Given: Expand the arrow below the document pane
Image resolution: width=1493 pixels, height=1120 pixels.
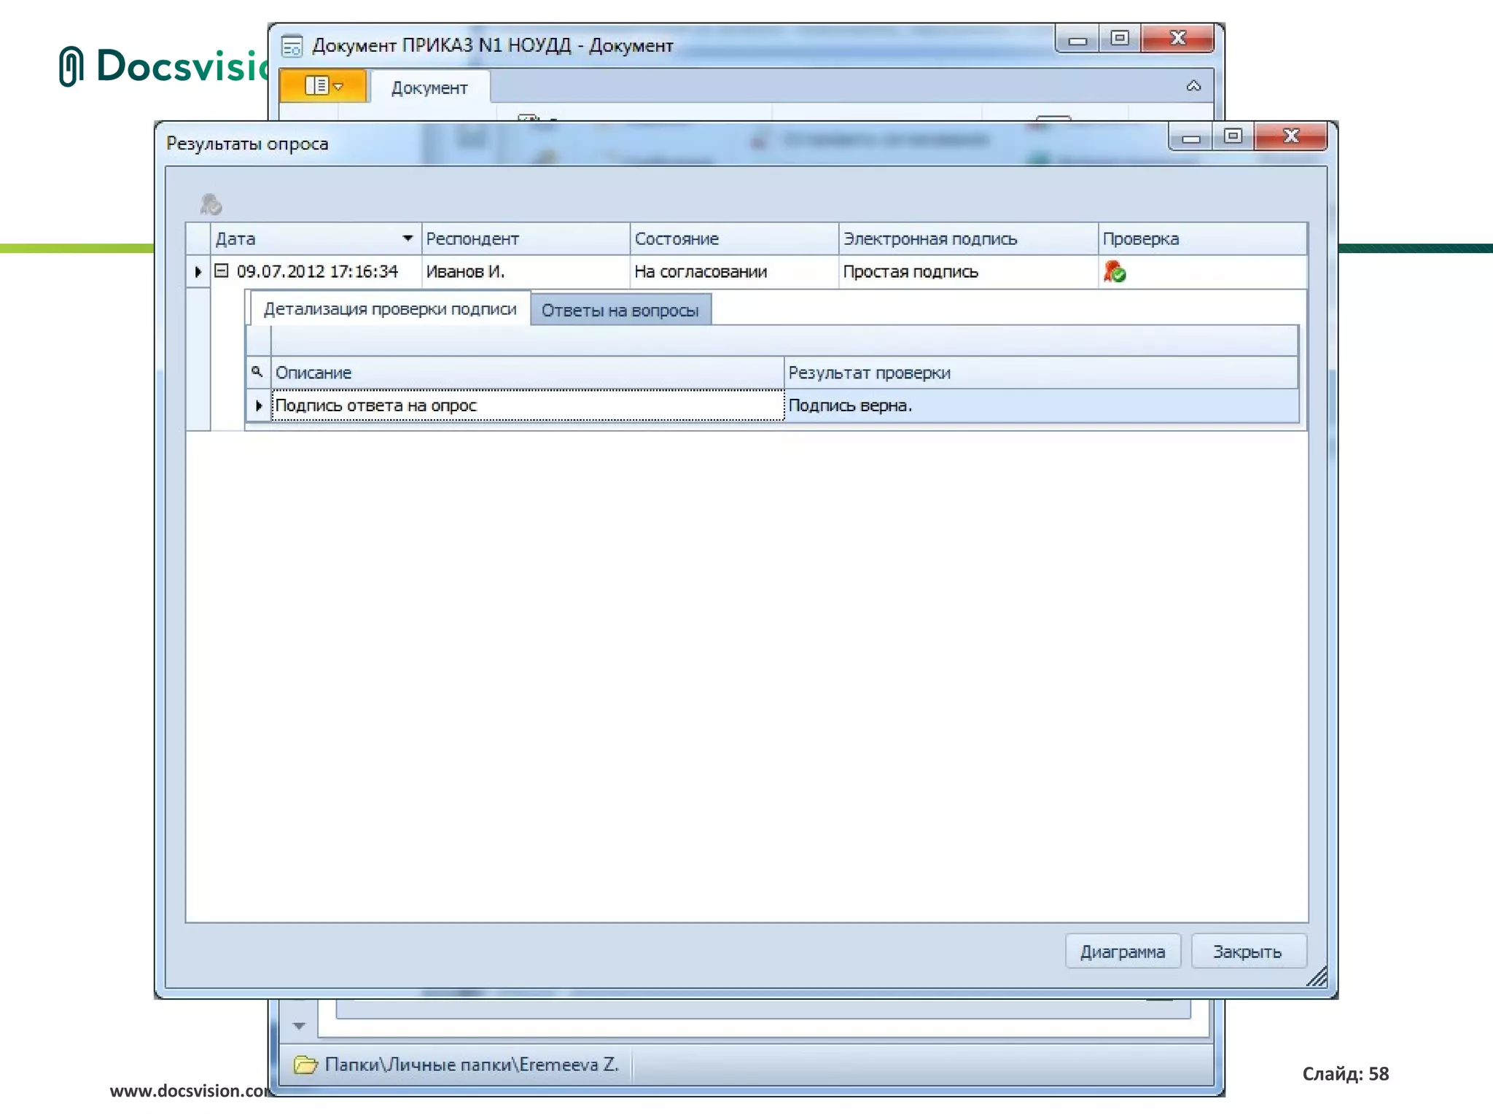Looking at the screenshot, I should pos(299,1026).
